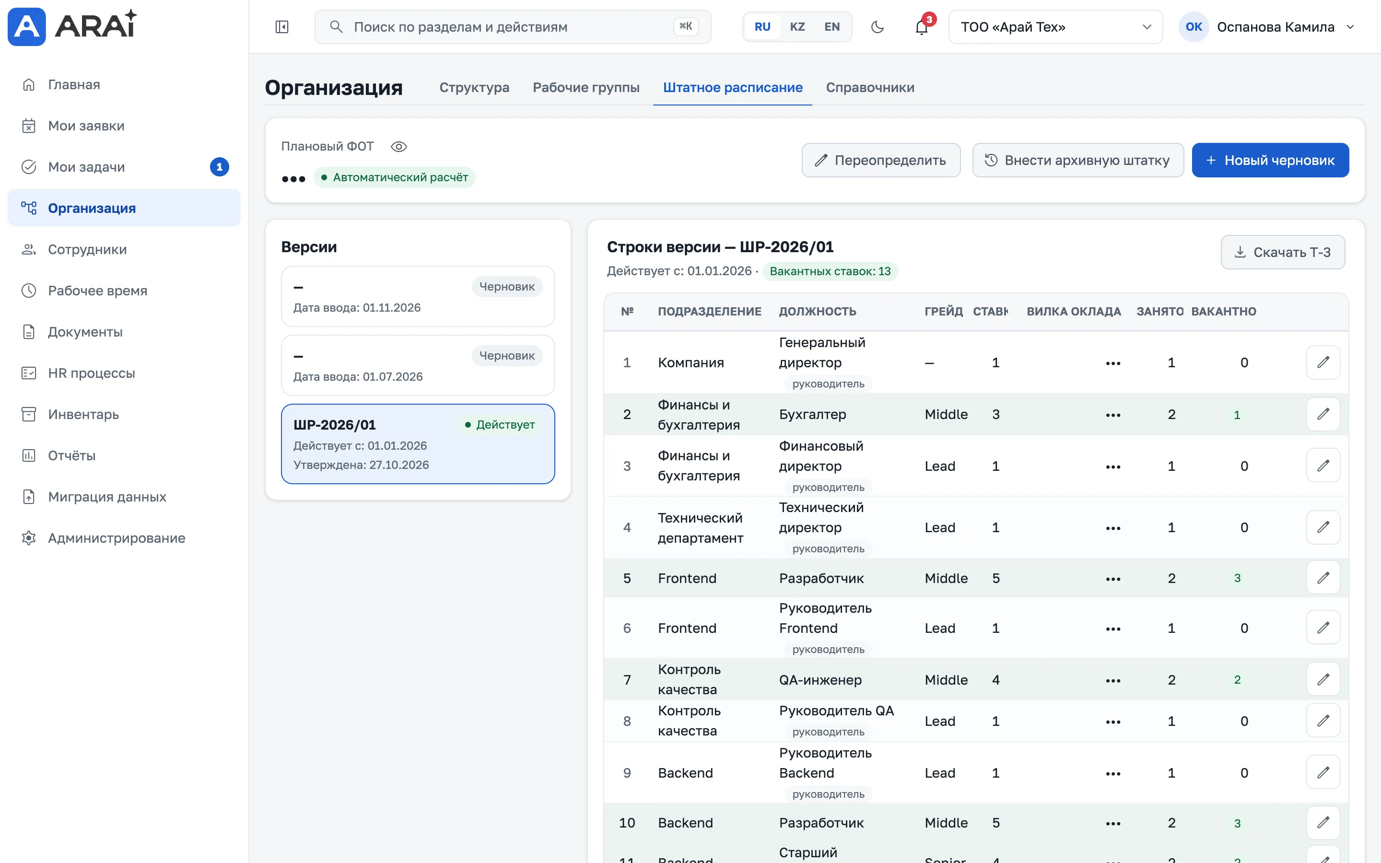Select draft version dated 01.11.2026
Image resolution: width=1381 pixels, height=863 pixels.
tap(418, 296)
